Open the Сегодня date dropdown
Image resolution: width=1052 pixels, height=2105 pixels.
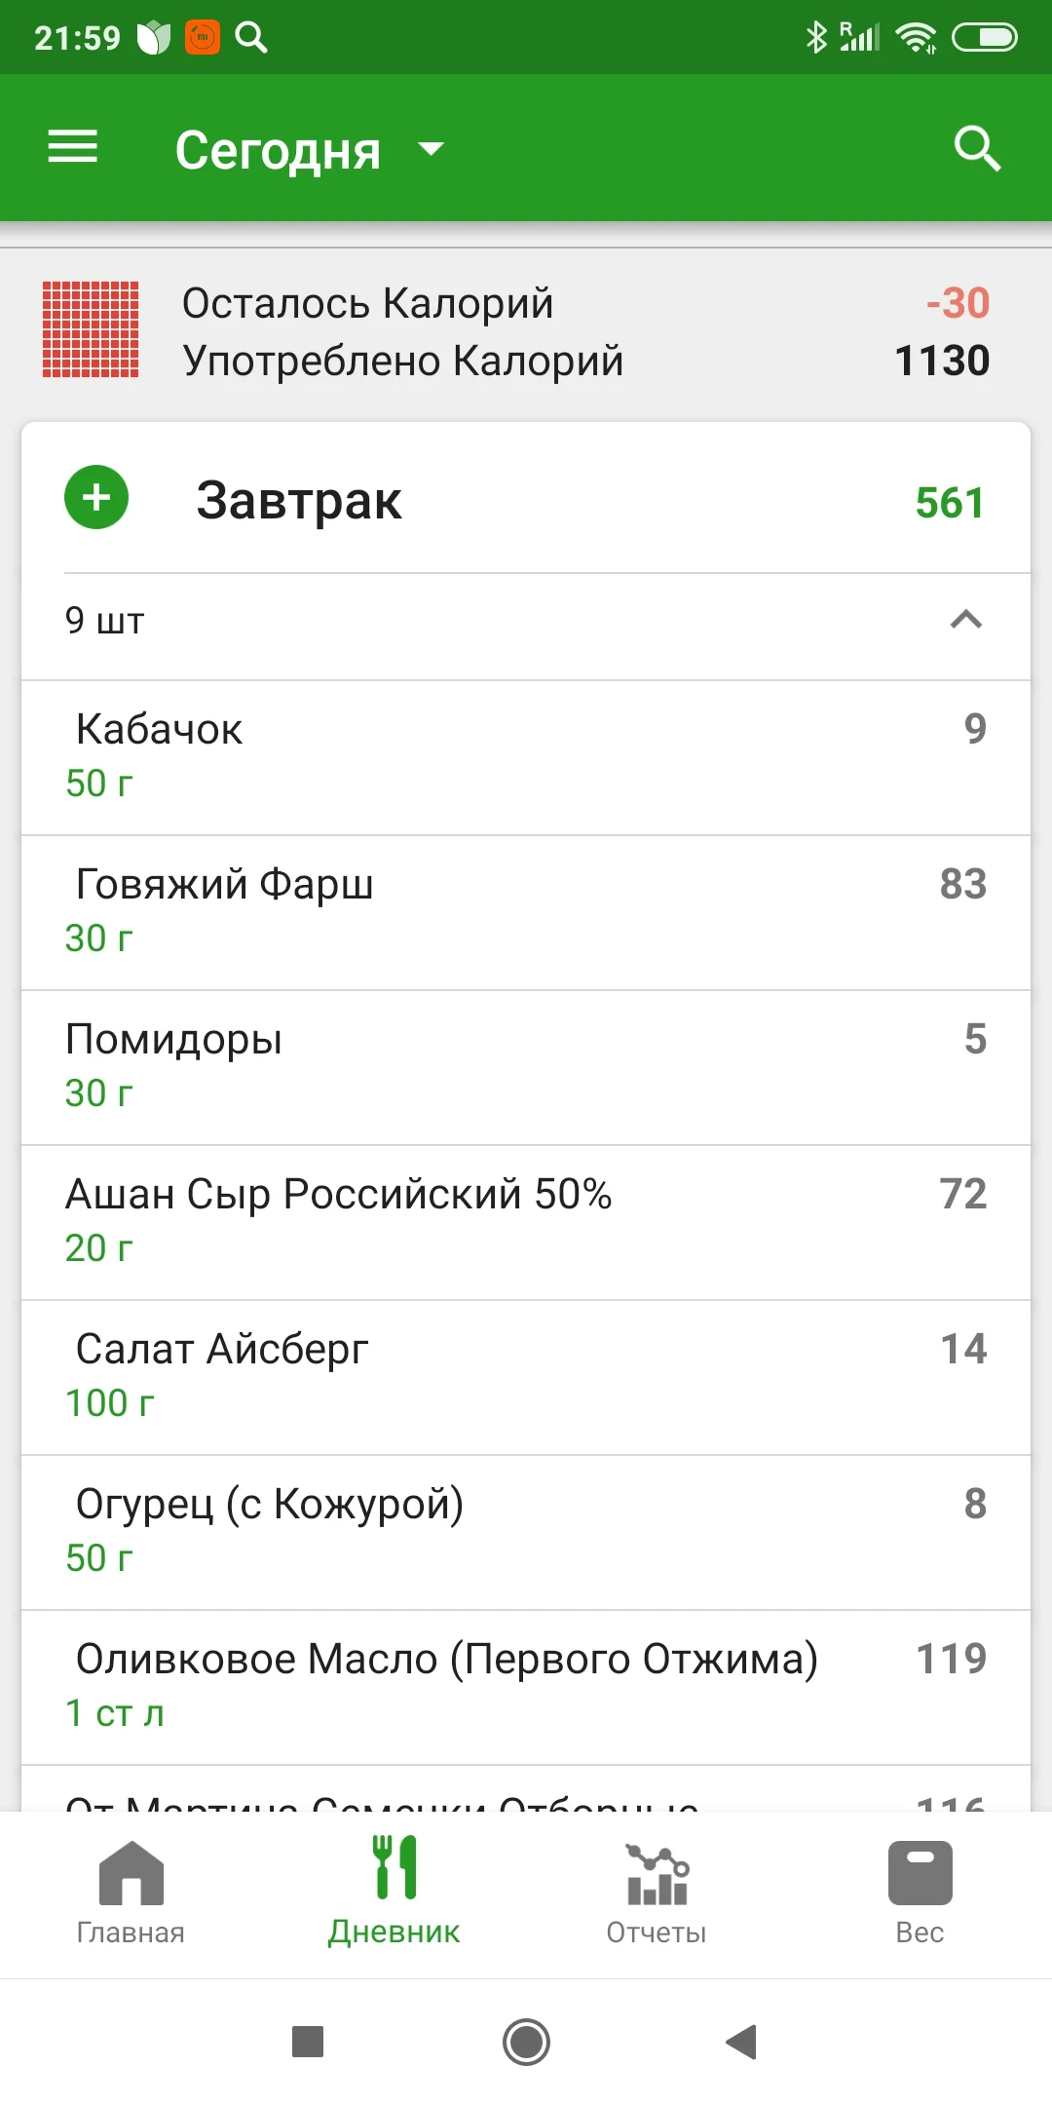[x=310, y=150]
